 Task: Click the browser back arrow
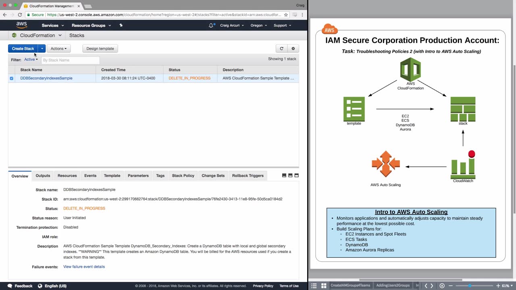(4, 15)
